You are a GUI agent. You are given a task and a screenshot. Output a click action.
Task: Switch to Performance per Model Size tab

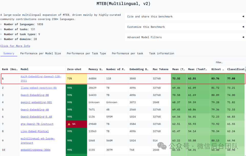tap(40, 53)
